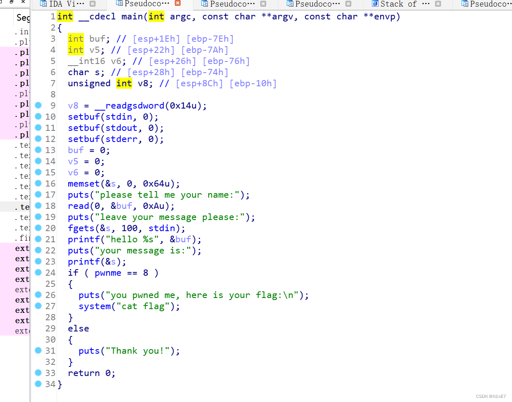Toggle breakpoint dot on line 11 setbuf(stdout)

pyautogui.click(x=38, y=128)
